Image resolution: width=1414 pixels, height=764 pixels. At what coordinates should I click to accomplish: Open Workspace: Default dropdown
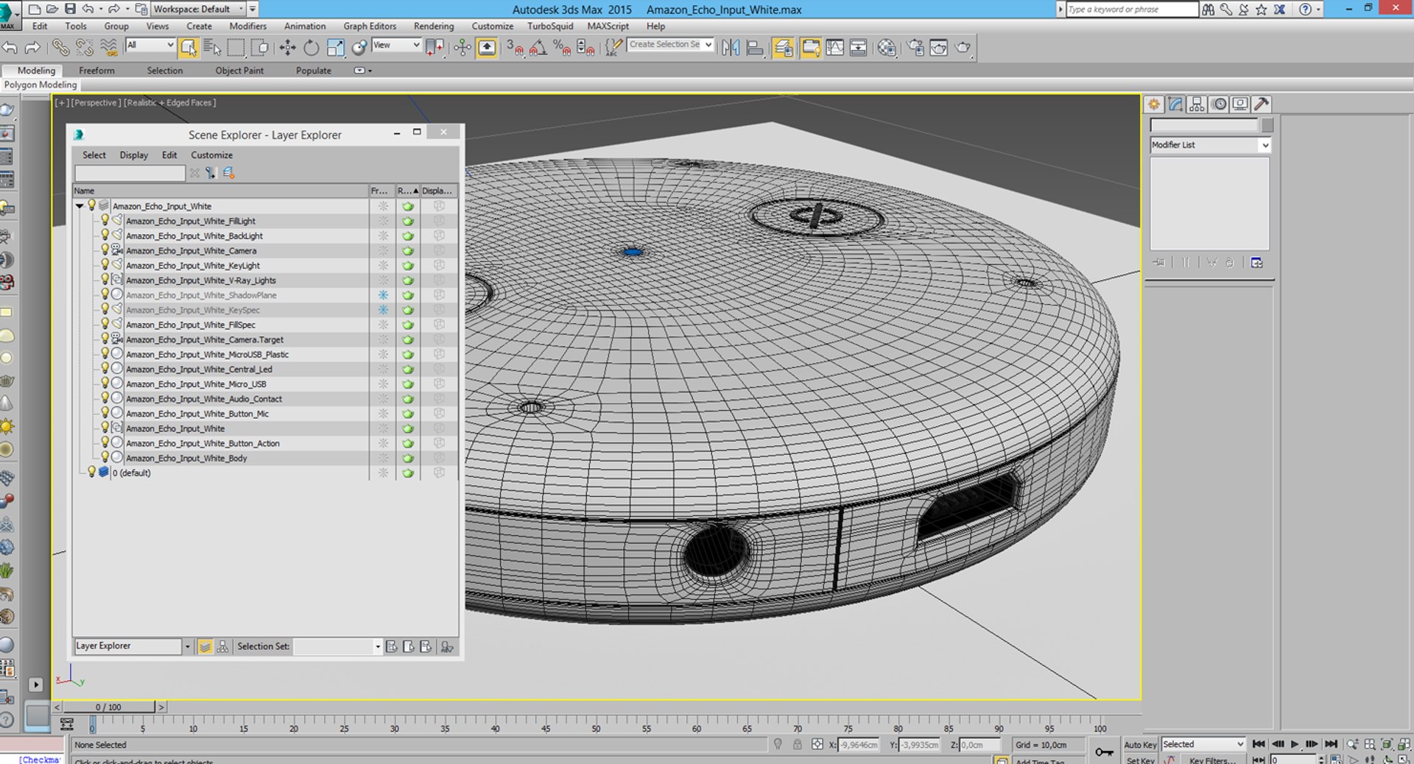[198, 9]
